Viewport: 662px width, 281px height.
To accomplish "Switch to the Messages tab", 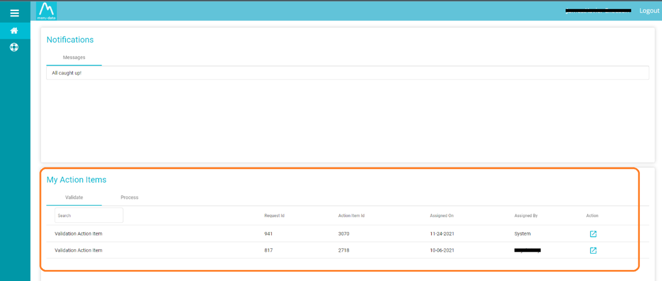I will (74, 57).
